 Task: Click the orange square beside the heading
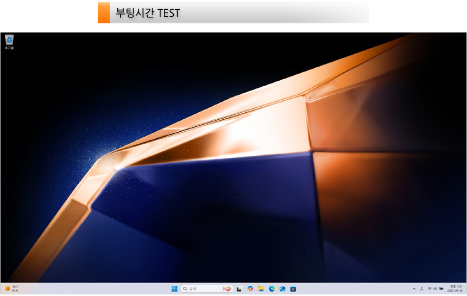click(x=103, y=13)
